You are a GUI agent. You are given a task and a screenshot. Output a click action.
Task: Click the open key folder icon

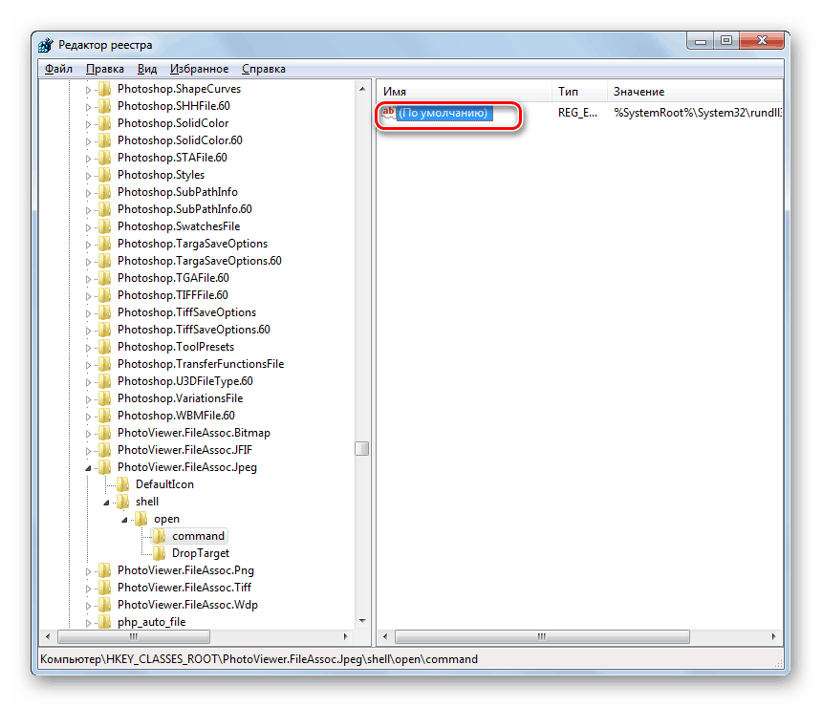pyautogui.click(x=140, y=518)
